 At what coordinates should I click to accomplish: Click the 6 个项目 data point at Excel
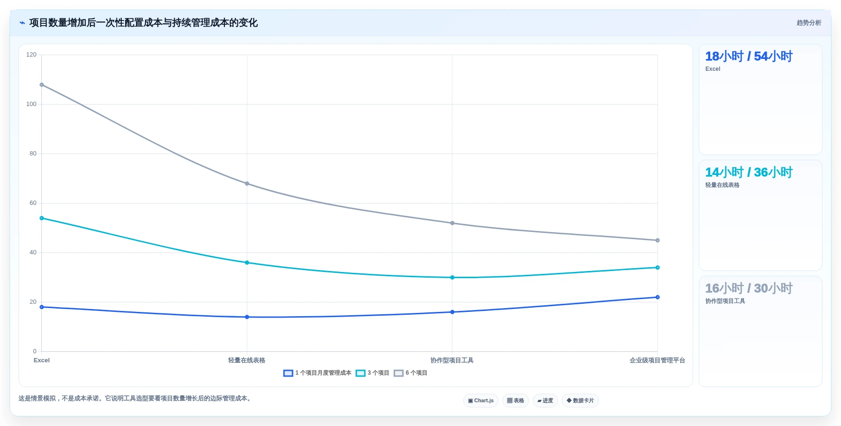tap(42, 85)
